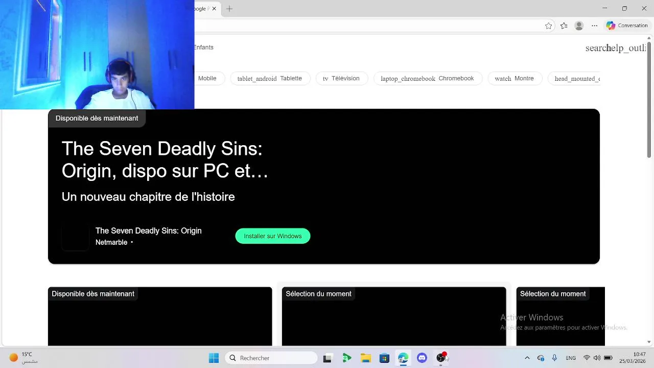654x368 pixels.
Task: Add this page to favorites star
Action: tap(548, 26)
